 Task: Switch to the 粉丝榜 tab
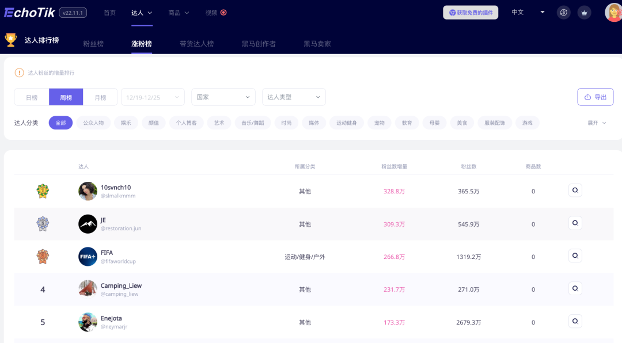point(93,44)
